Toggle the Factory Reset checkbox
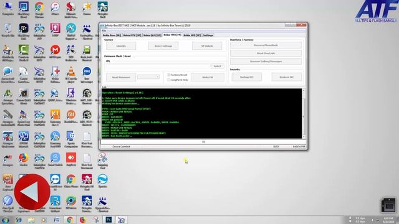The width and height of the screenshot is (399, 224). point(169,75)
